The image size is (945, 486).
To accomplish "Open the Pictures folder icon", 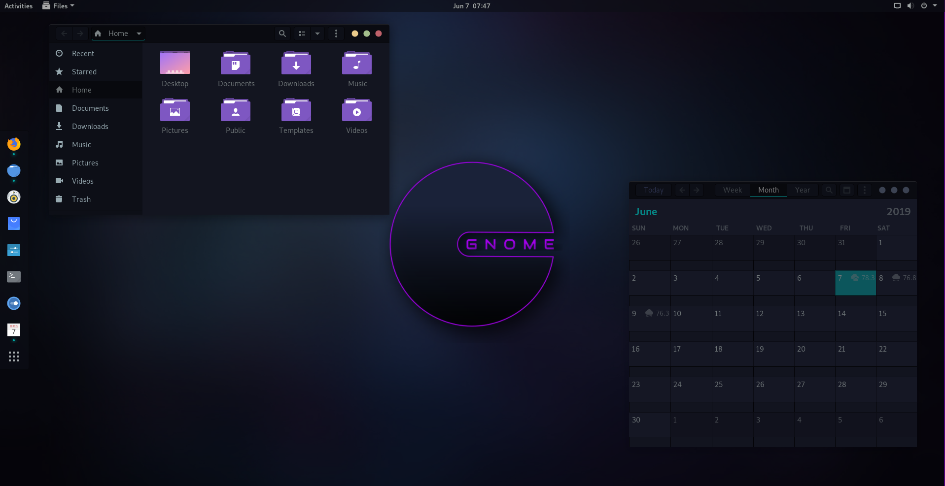I will 175,110.
